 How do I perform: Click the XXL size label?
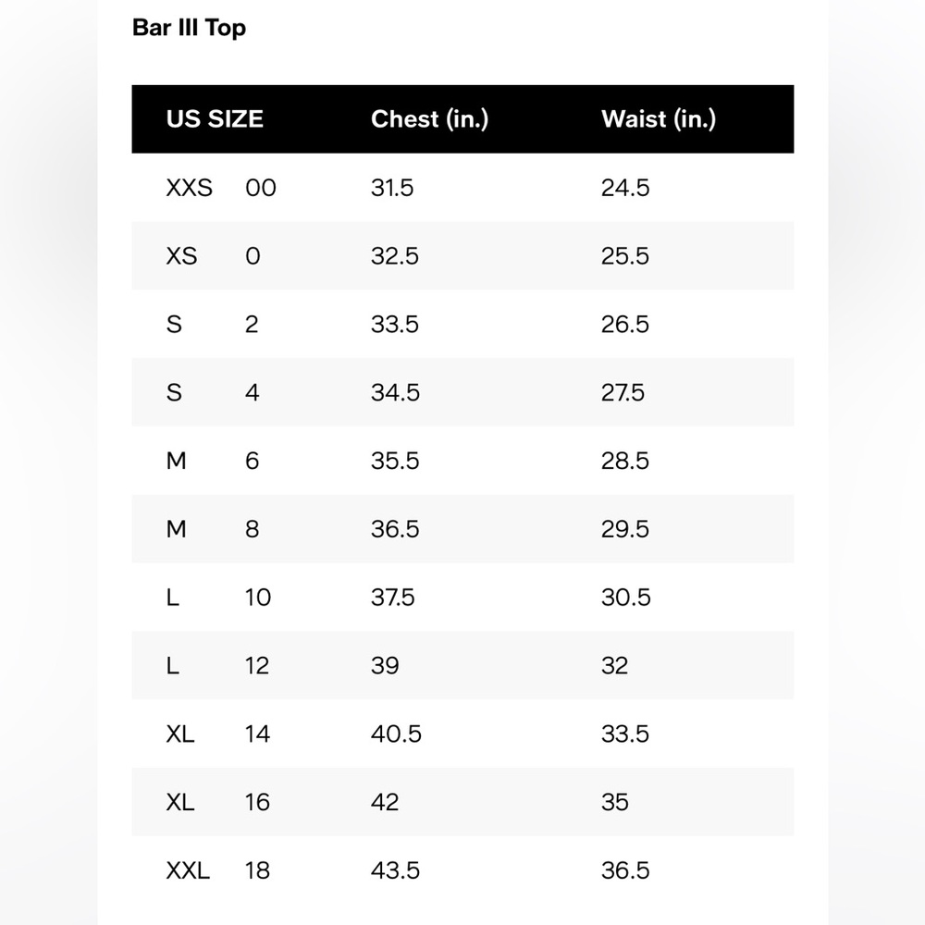coord(188,870)
